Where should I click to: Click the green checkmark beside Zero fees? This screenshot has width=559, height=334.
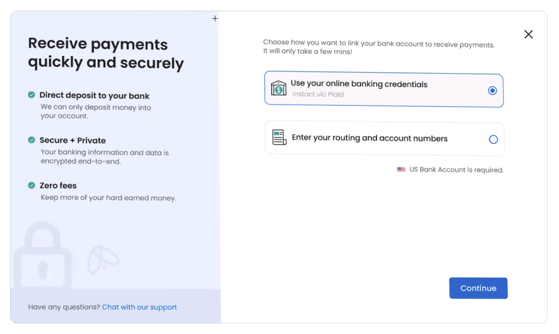click(31, 185)
